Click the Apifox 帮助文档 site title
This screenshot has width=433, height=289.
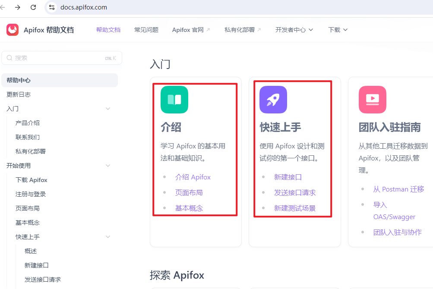[x=49, y=30]
